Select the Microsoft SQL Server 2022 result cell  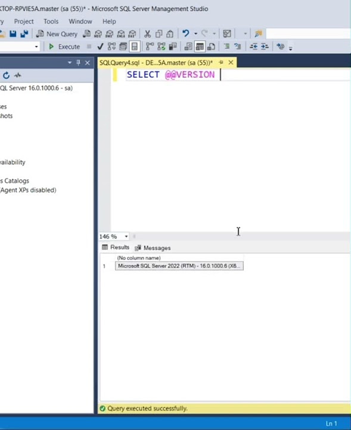coord(179,266)
